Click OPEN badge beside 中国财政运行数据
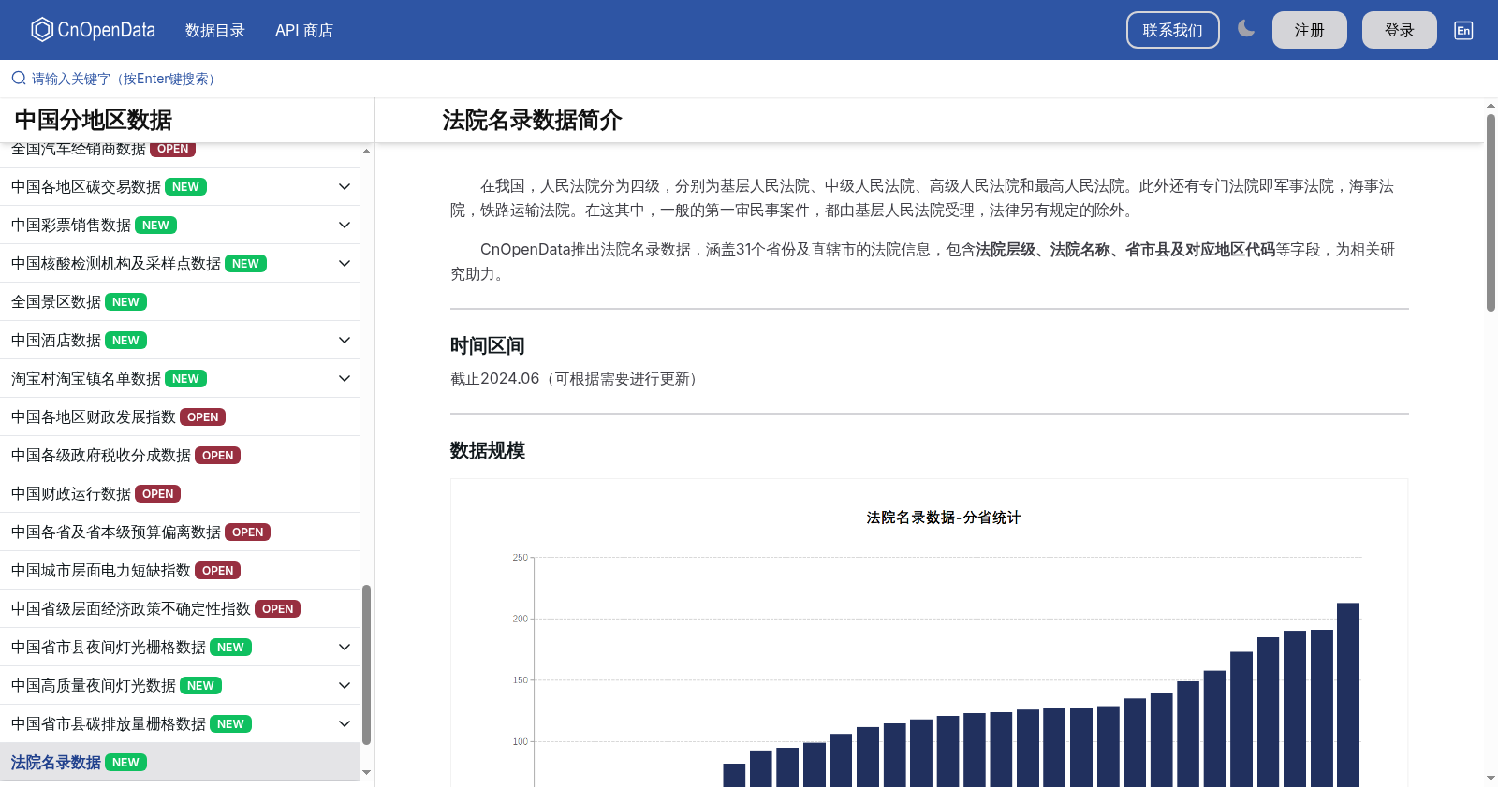This screenshot has height=802, width=1498. point(158,494)
